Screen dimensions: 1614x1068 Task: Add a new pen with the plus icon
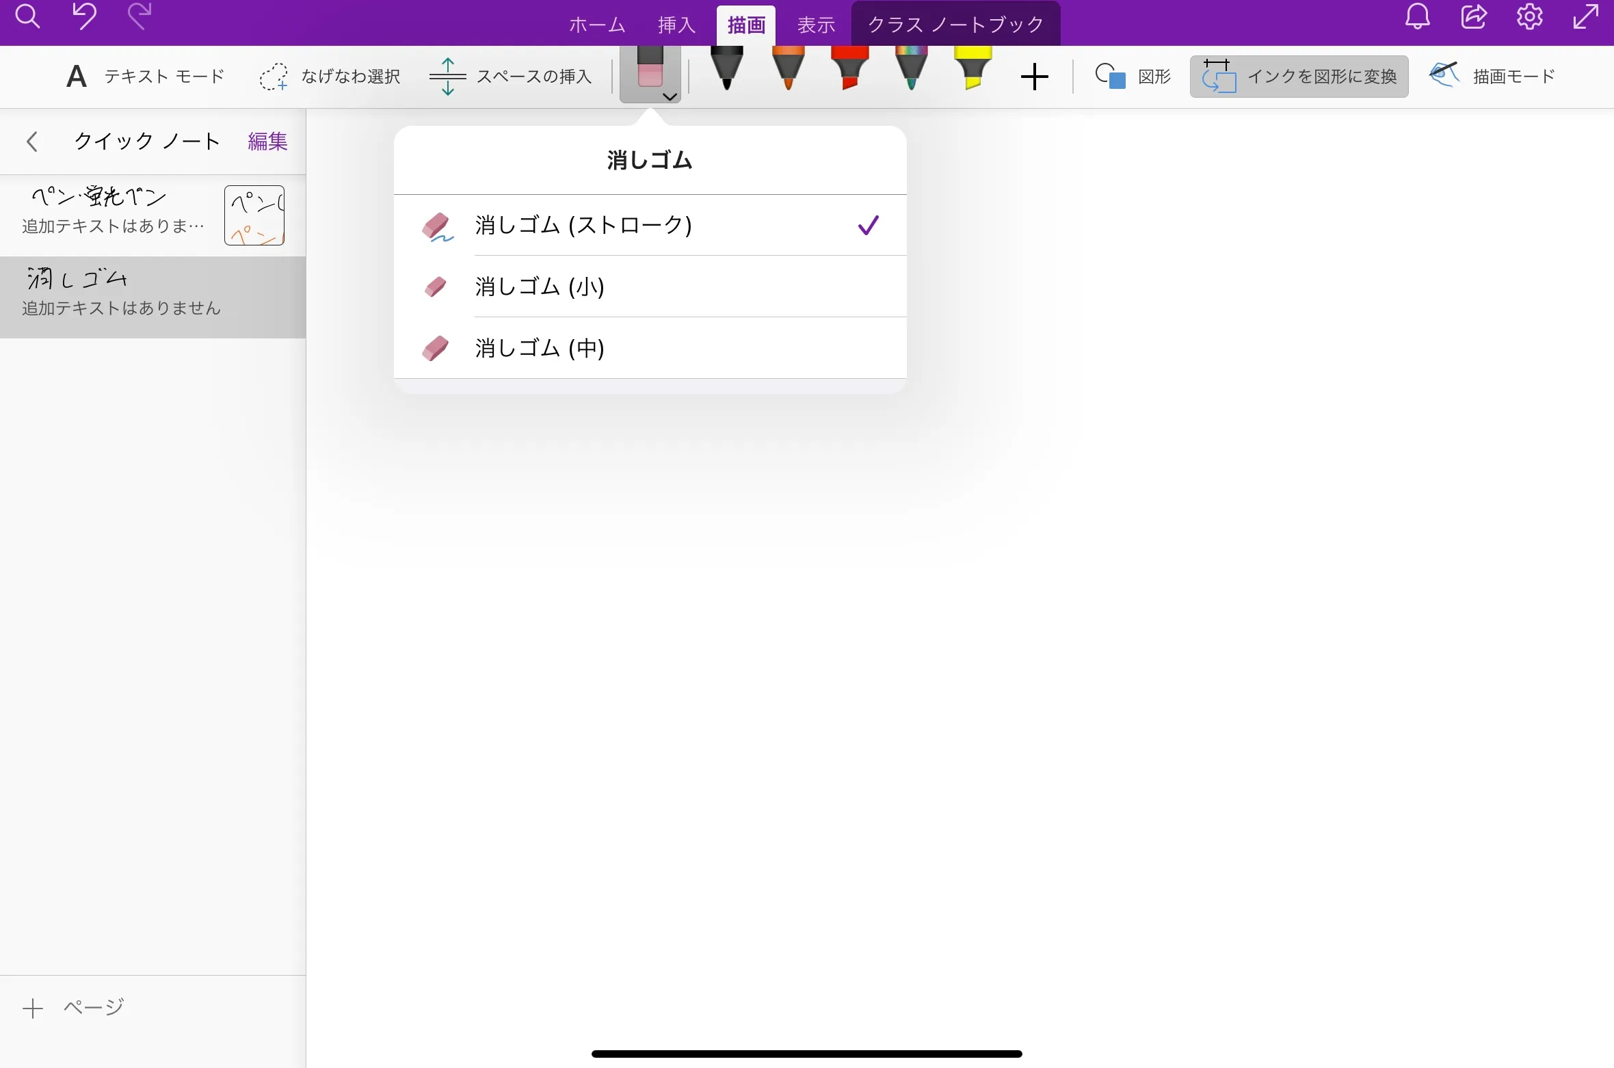pos(1034,76)
